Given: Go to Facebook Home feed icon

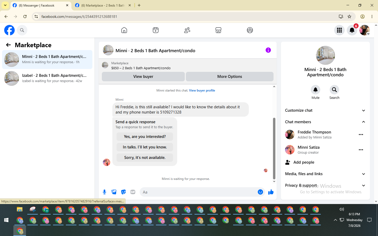Looking at the screenshot, I should click(124, 30).
